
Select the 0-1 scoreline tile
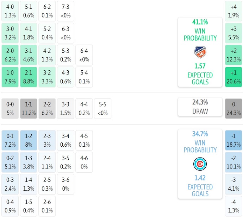10,140
